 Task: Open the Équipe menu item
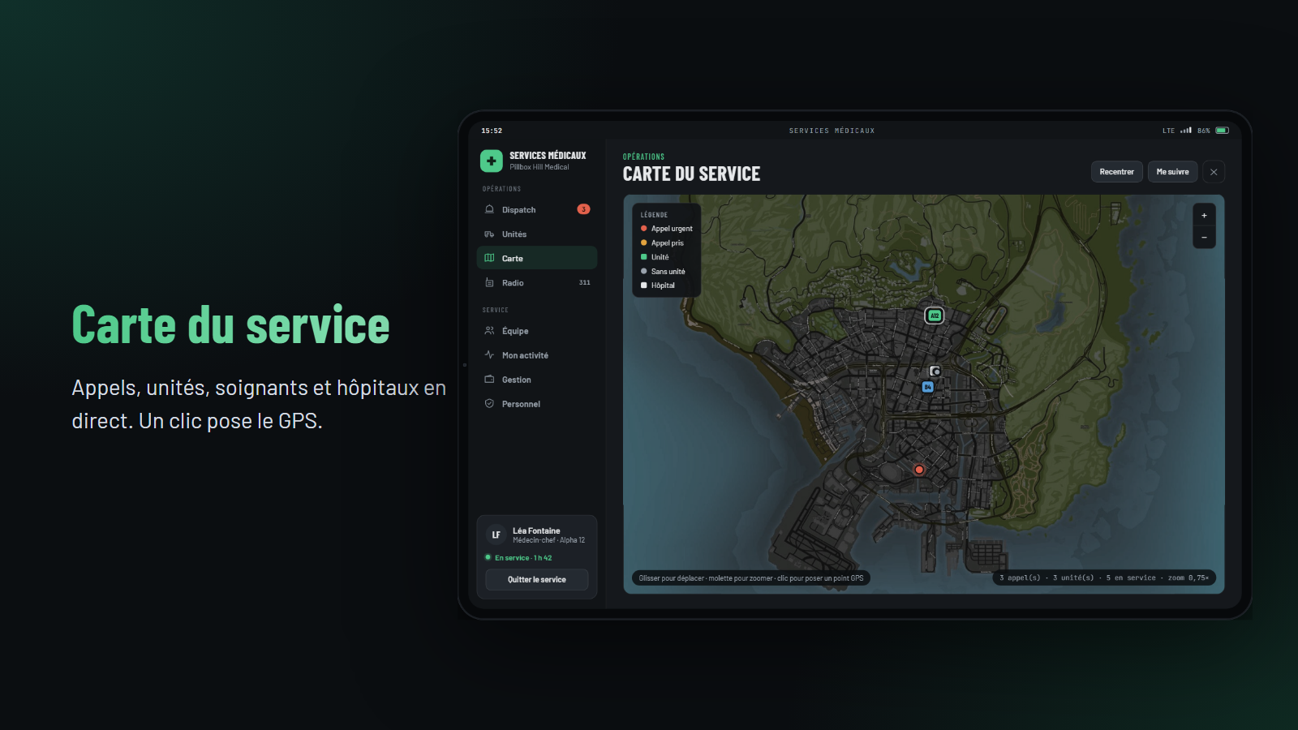coord(537,330)
